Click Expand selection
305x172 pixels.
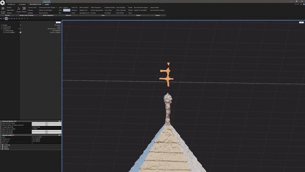pyautogui.click(x=66, y=8)
